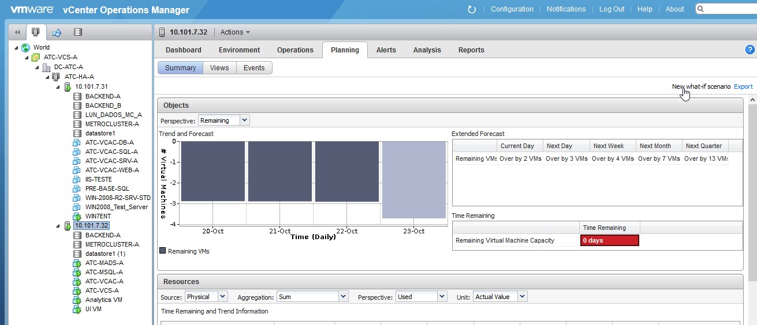Switch to the Datastores inventory view icon
Screen dimensions: 757x325
click(x=78, y=32)
